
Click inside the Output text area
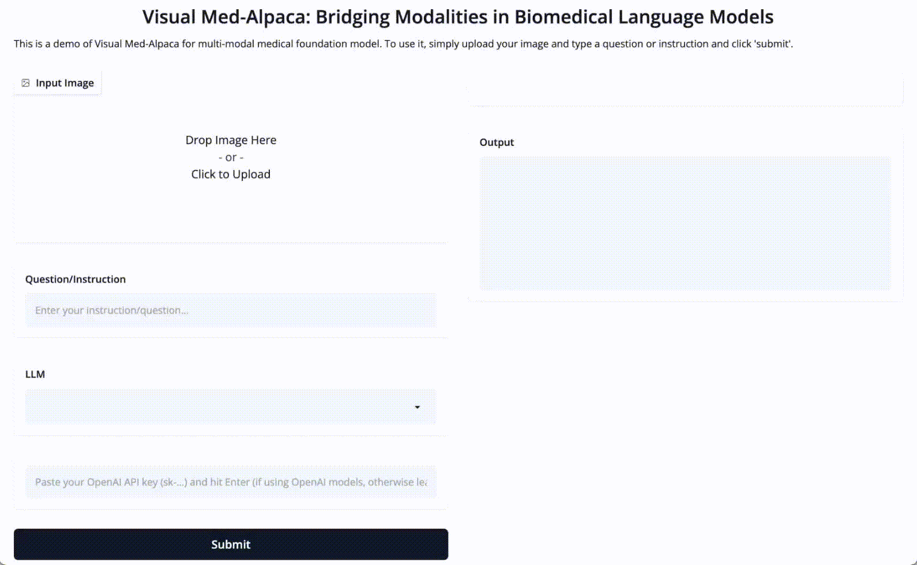click(x=685, y=223)
